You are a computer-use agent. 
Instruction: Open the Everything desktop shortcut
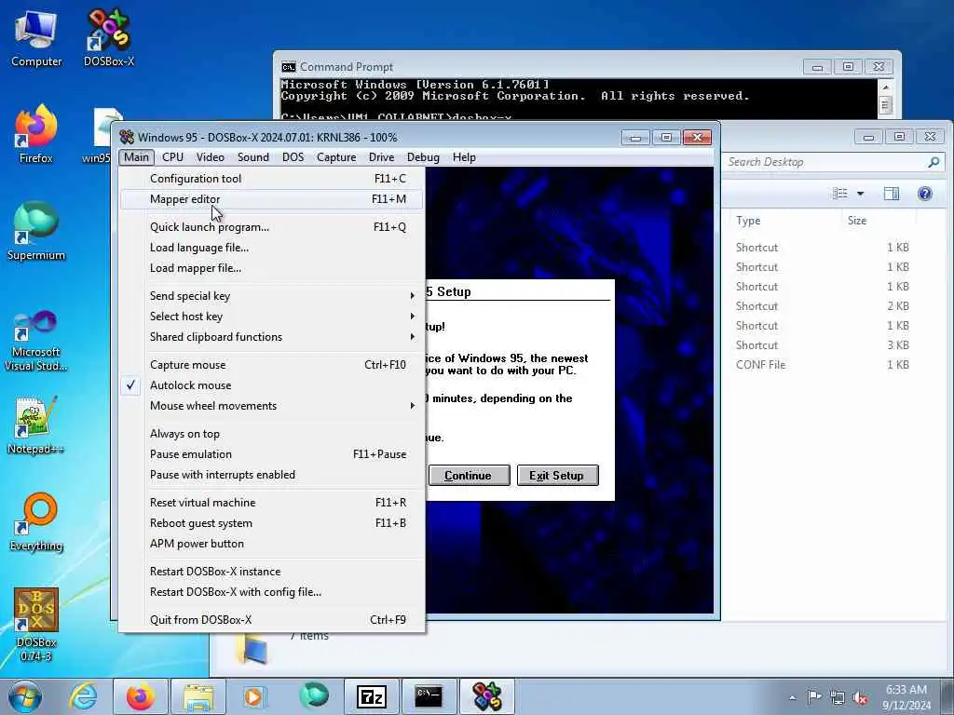click(36, 521)
